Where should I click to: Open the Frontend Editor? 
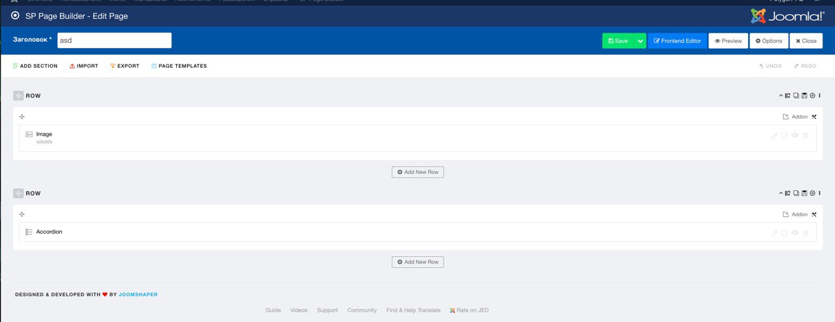click(x=678, y=40)
